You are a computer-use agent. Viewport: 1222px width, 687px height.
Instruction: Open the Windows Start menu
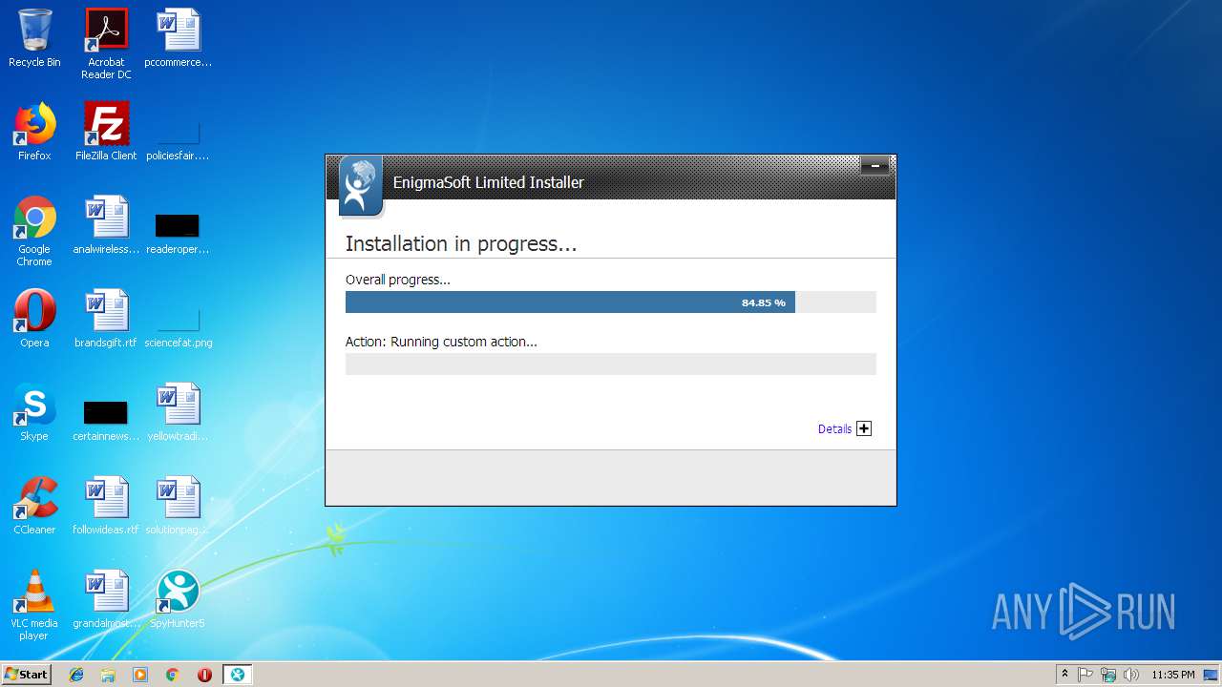coord(26,674)
